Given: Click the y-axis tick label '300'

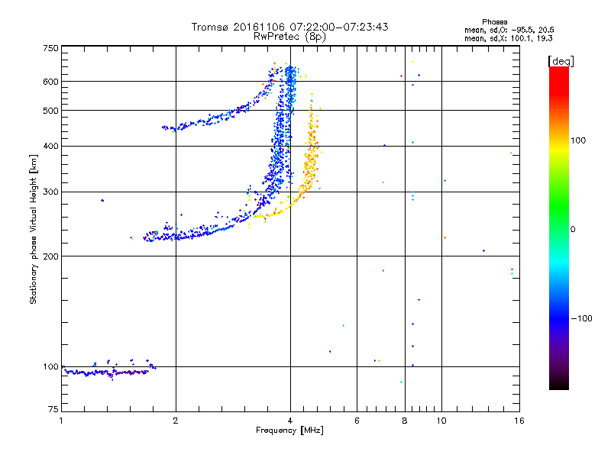Looking at the screenshot, I should pyautogui.click(x=50, y=192).
